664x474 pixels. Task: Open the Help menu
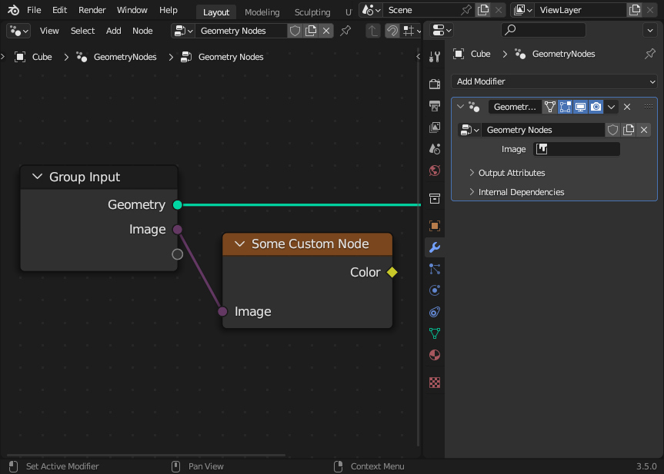(169, 10)
